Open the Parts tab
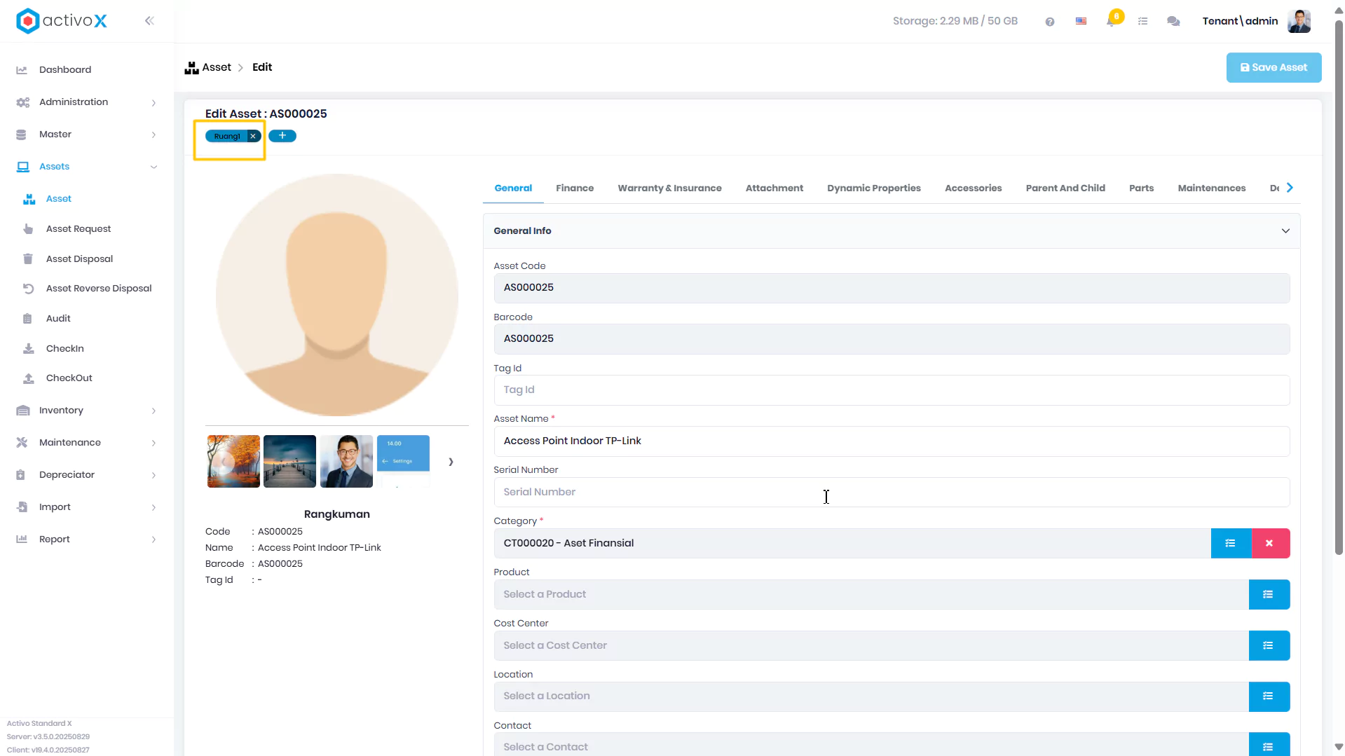 coord(1141,188)
